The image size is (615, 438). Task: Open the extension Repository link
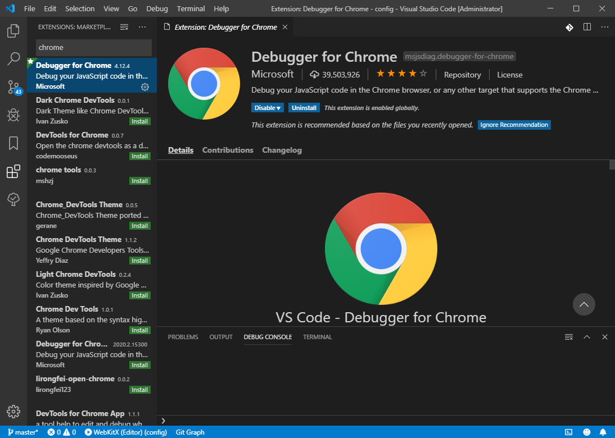tap(463, 75)
